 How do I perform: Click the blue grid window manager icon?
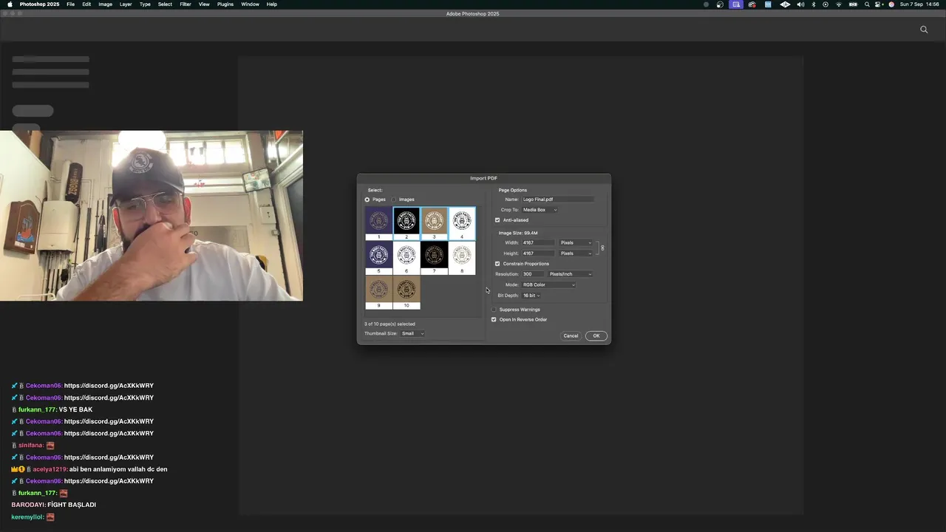tap(768, 4)
